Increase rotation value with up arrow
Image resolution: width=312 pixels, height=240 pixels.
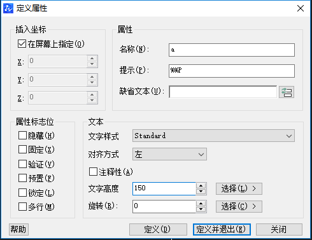(201, 204)
